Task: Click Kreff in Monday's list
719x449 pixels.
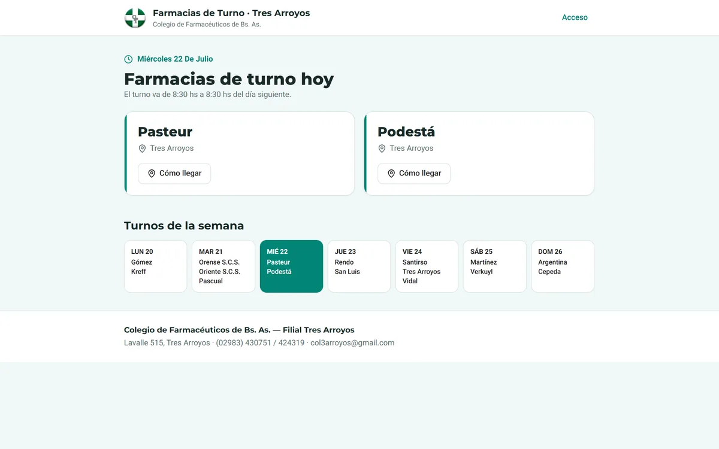Action: [x=138, y=272]
